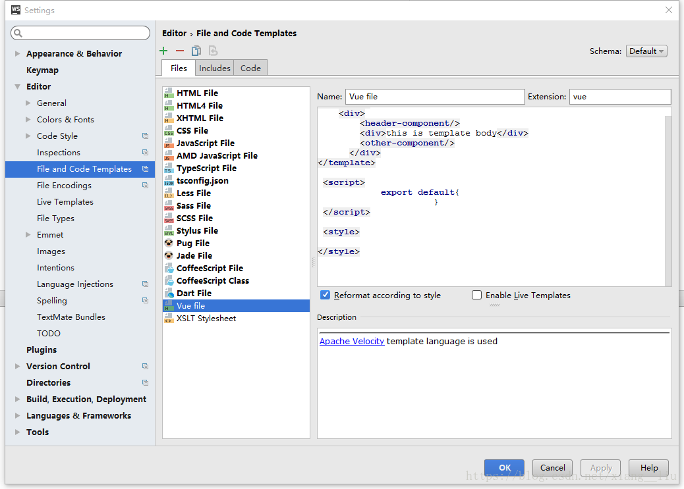This screenshot has height=489, width=684.
Task: Select XHTML File template
Action: pyautogui.click(x=236, y=118)
